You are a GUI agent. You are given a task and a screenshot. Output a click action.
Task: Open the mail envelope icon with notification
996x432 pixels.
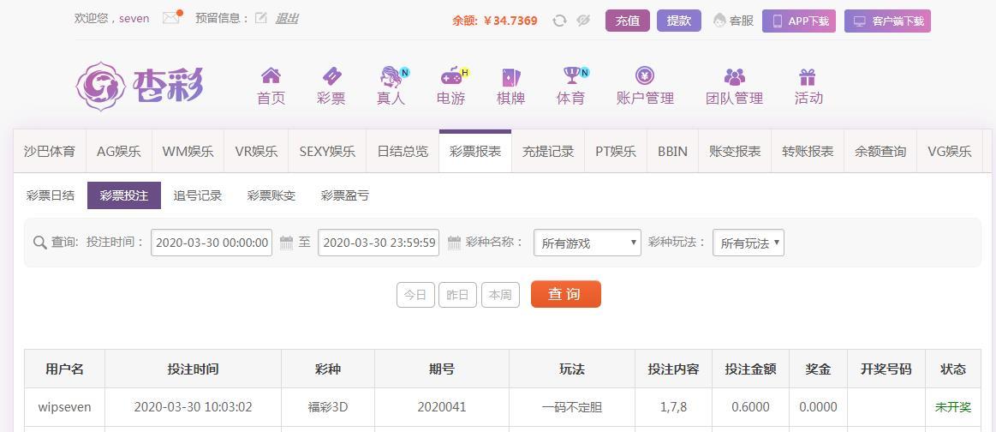point(172,17)
